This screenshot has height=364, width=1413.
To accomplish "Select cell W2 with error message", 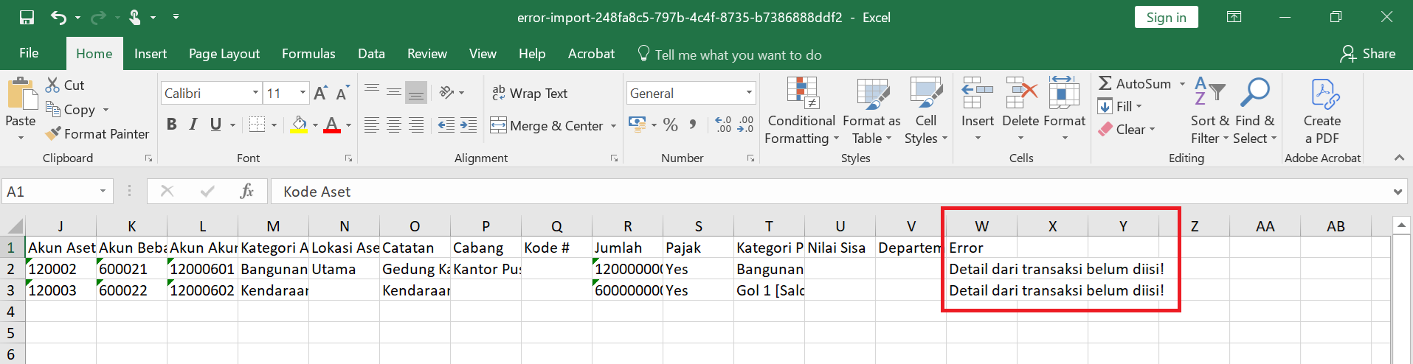I will 981,269.
